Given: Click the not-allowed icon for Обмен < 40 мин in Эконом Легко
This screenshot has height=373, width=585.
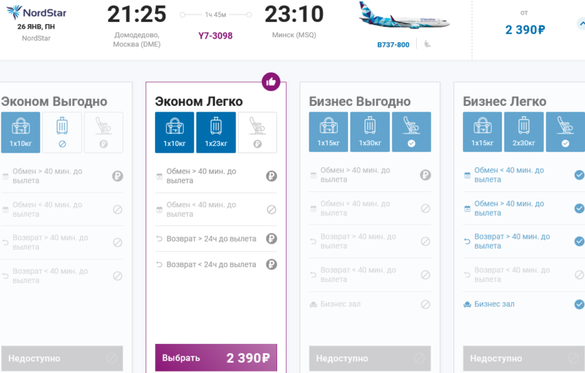Looking at the screenshot, I should pyautogui.click(x=271, y=209).
